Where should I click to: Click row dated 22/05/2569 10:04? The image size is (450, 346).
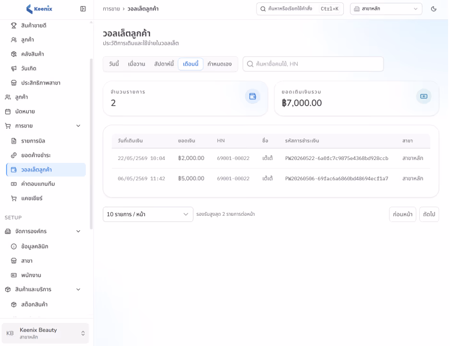(271, 158)
